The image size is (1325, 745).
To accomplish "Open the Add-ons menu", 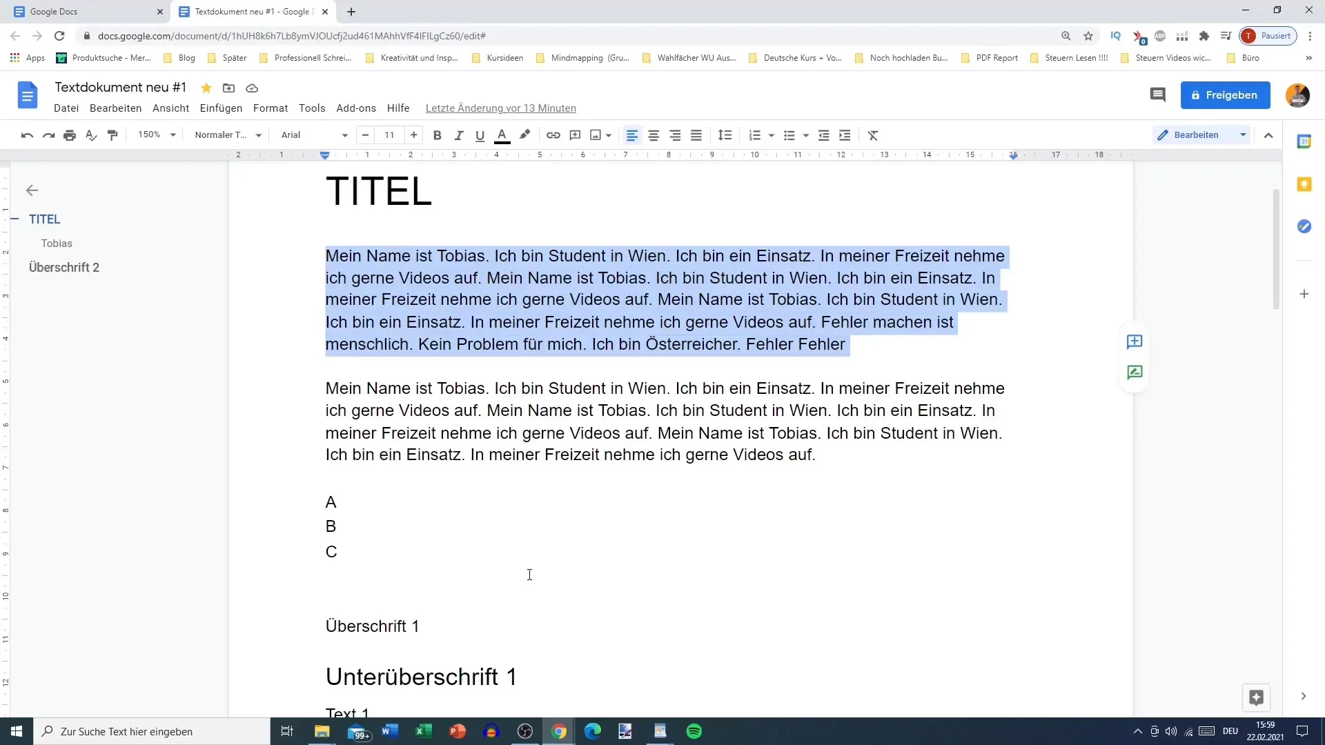I will [356, 108].
